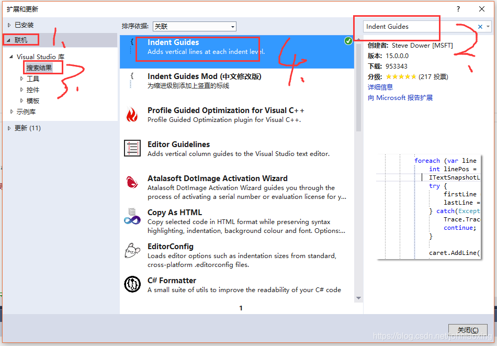Image resolution: width=497 pixels, height=346 pixels.
Task: Expand the 示例库 node
Action: click(12, 111)
